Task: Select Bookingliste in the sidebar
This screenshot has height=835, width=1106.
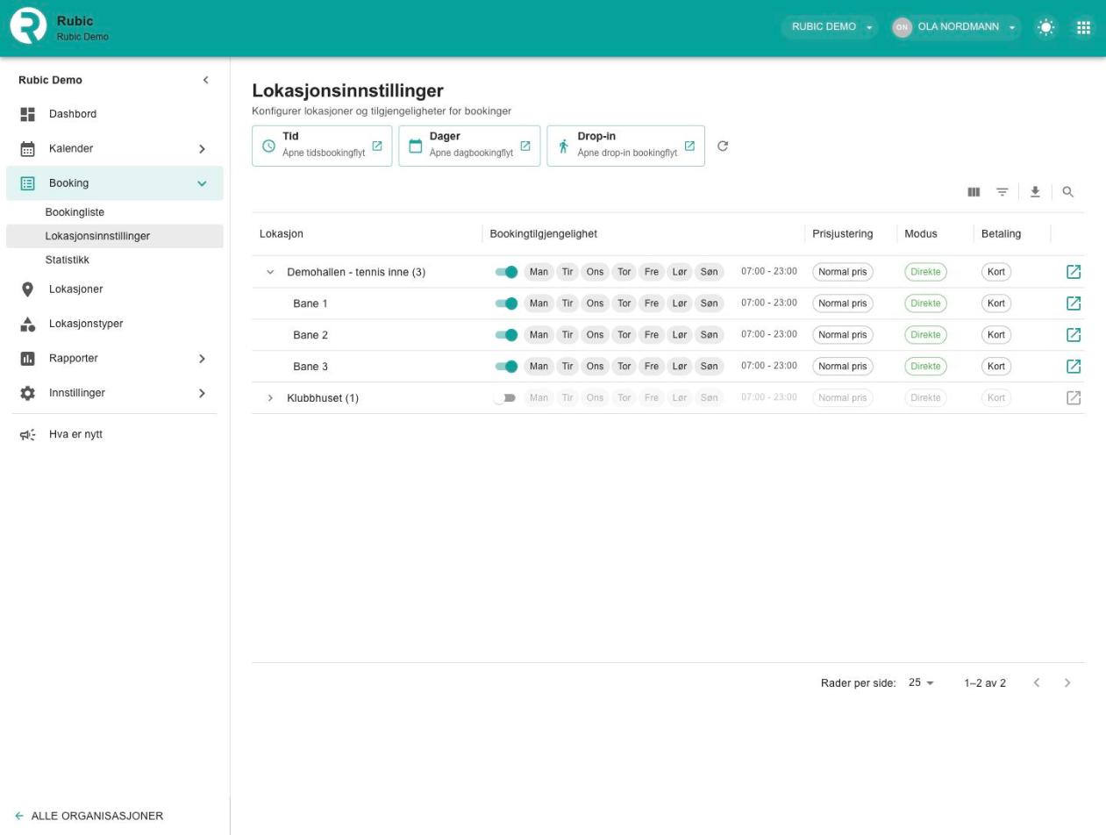Action: coord(115,212)
